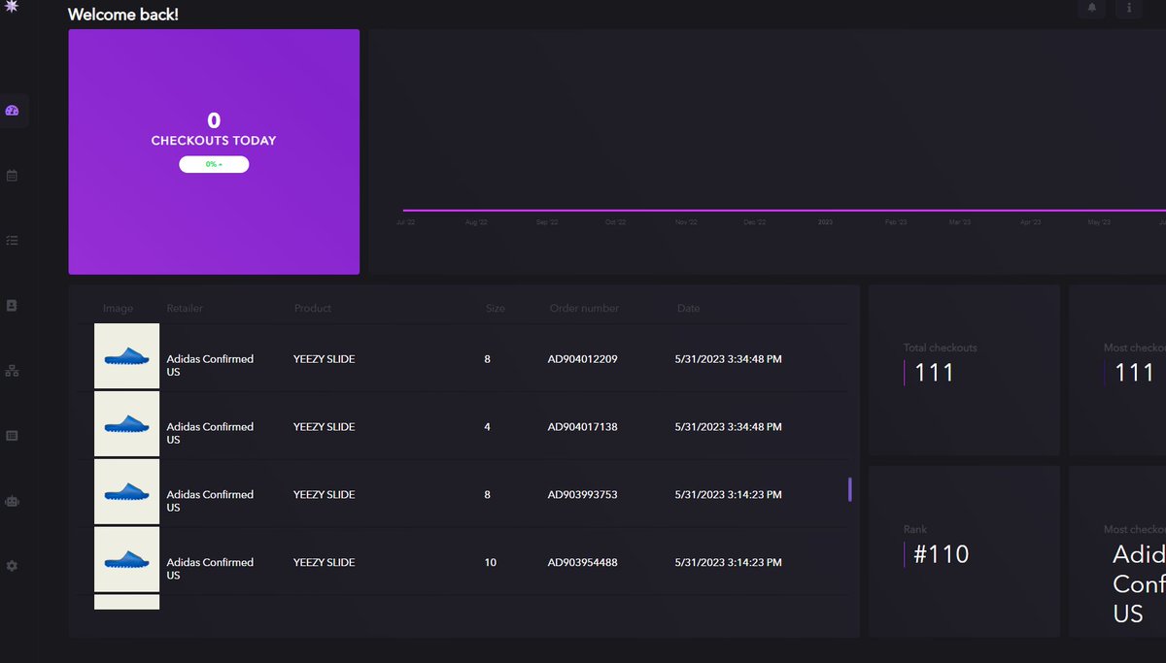This screenshot has width=1166, height=663.
Task: Click the Jul '22 label on chart axis
Action: click(x=406, y=222)
